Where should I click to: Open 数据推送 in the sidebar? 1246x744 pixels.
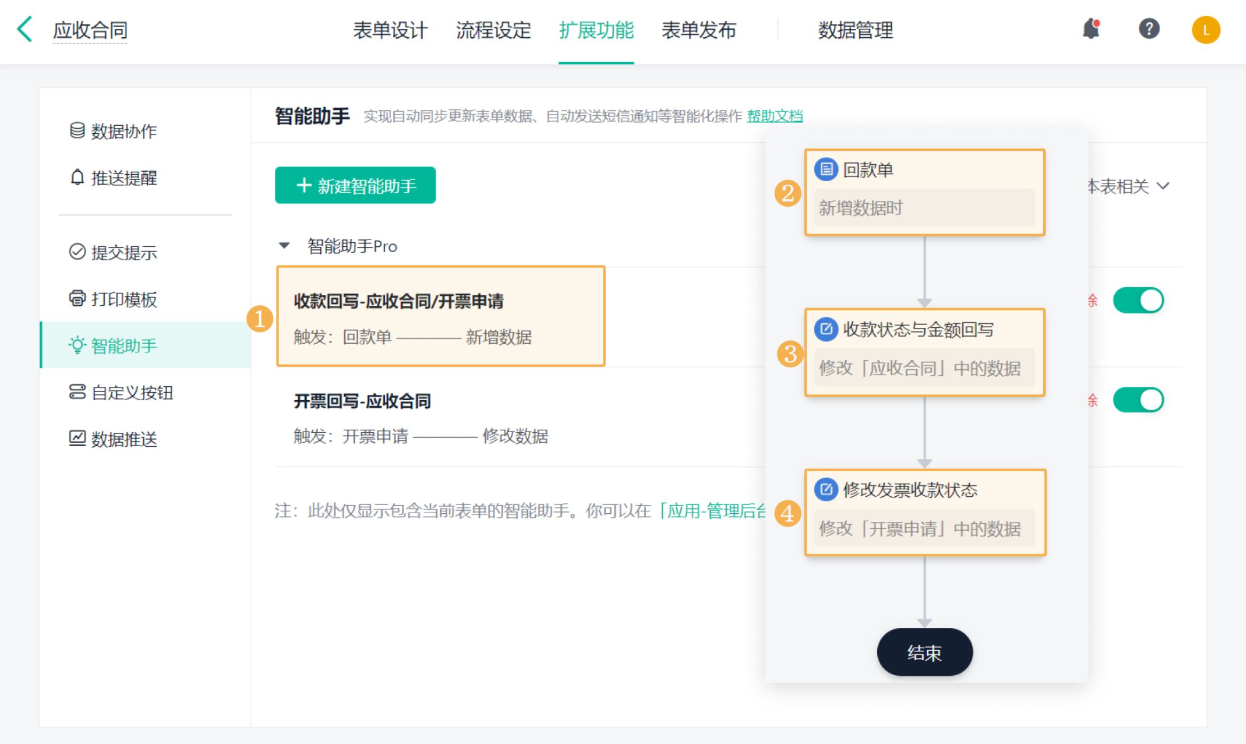click(x=113, y=439)
